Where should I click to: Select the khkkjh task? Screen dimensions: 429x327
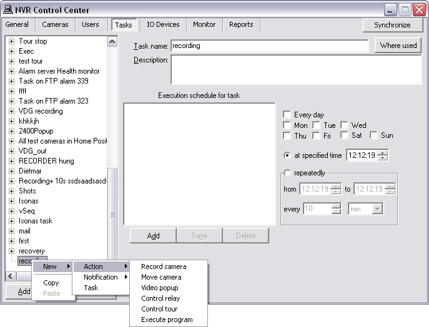[29, 121]
